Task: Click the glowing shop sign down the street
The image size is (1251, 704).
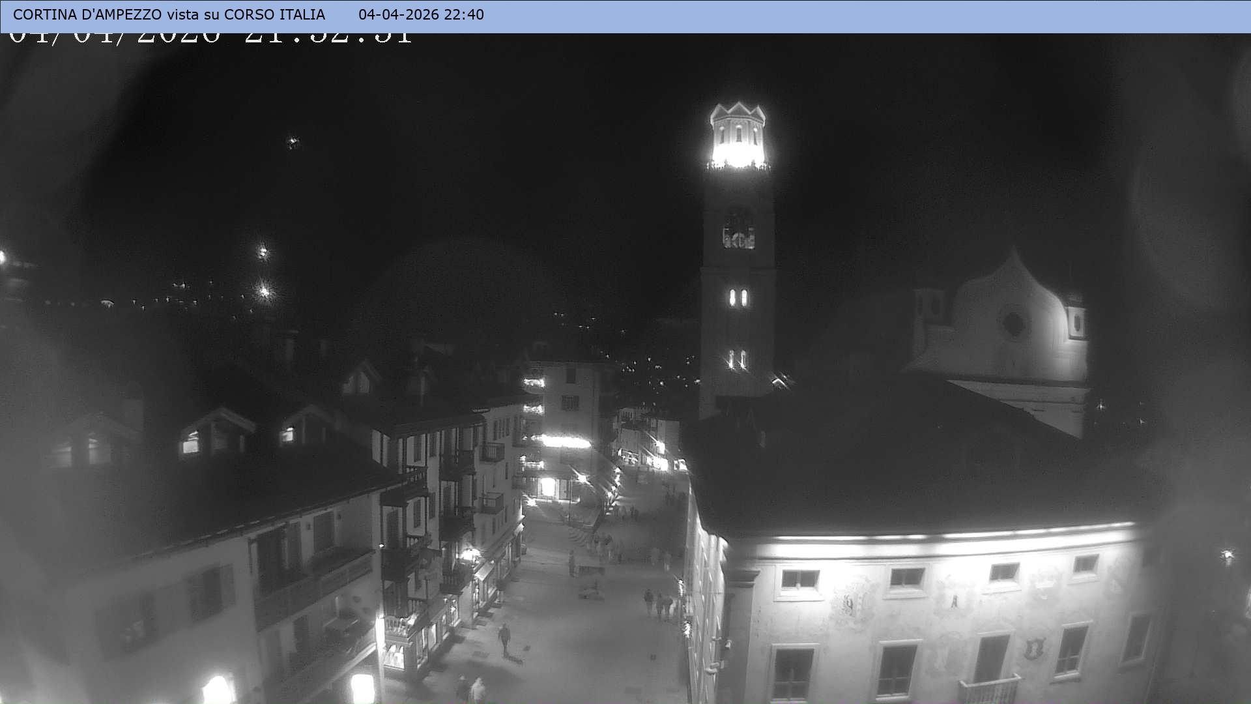Action: tap(566, 442)
